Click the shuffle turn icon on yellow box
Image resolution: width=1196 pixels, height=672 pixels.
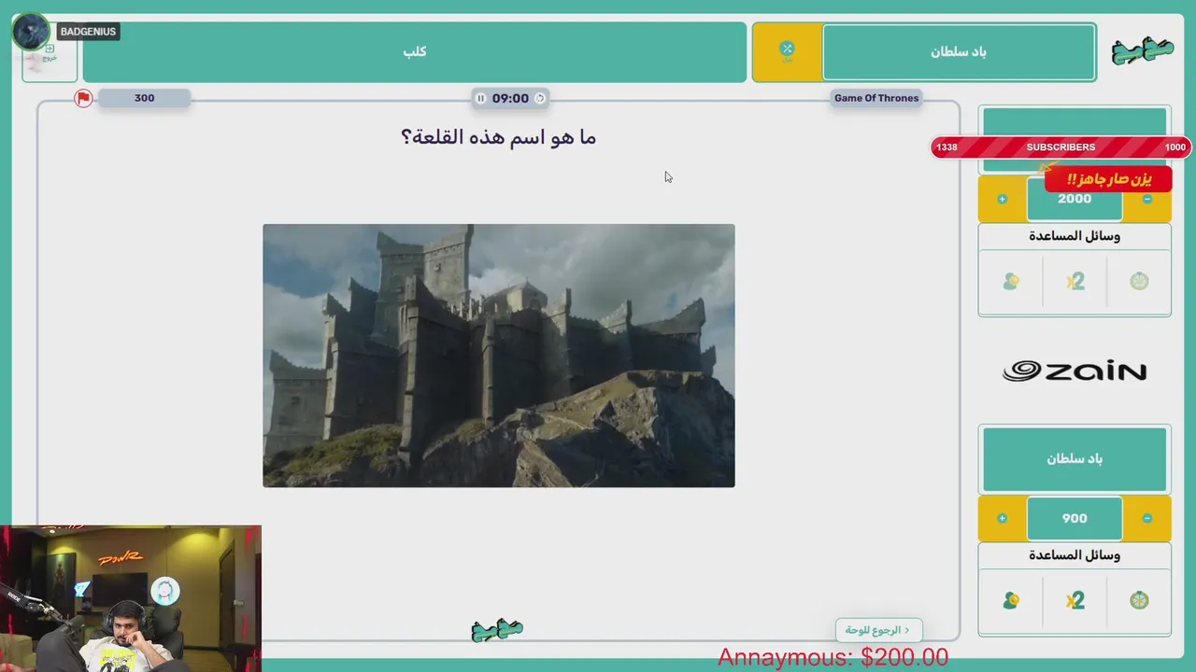pos(787,51)
